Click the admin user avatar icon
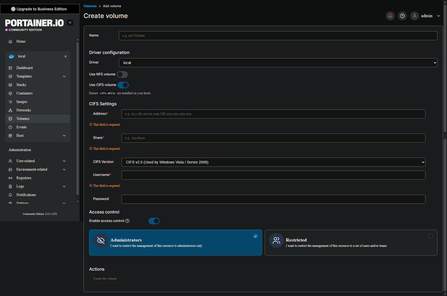Image resolution: width=447 pixels, height=296 pixels. click(414, 16)
